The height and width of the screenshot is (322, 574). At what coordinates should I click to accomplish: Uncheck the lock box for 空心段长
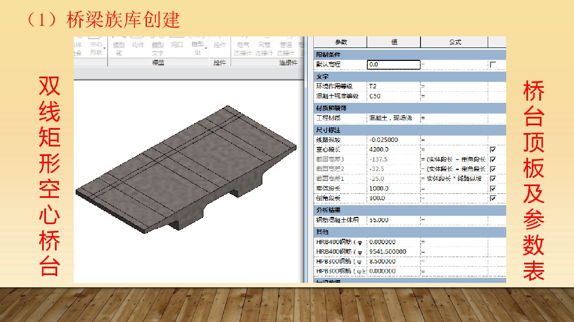493,150
